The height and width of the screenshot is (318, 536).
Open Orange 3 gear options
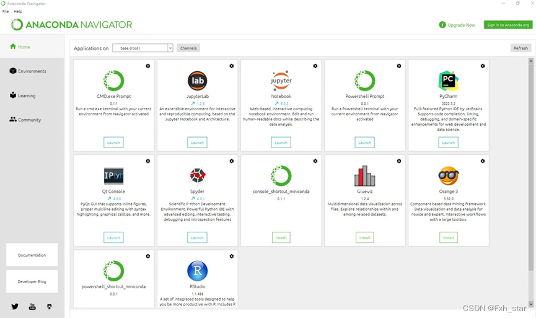tap(483, 161)
